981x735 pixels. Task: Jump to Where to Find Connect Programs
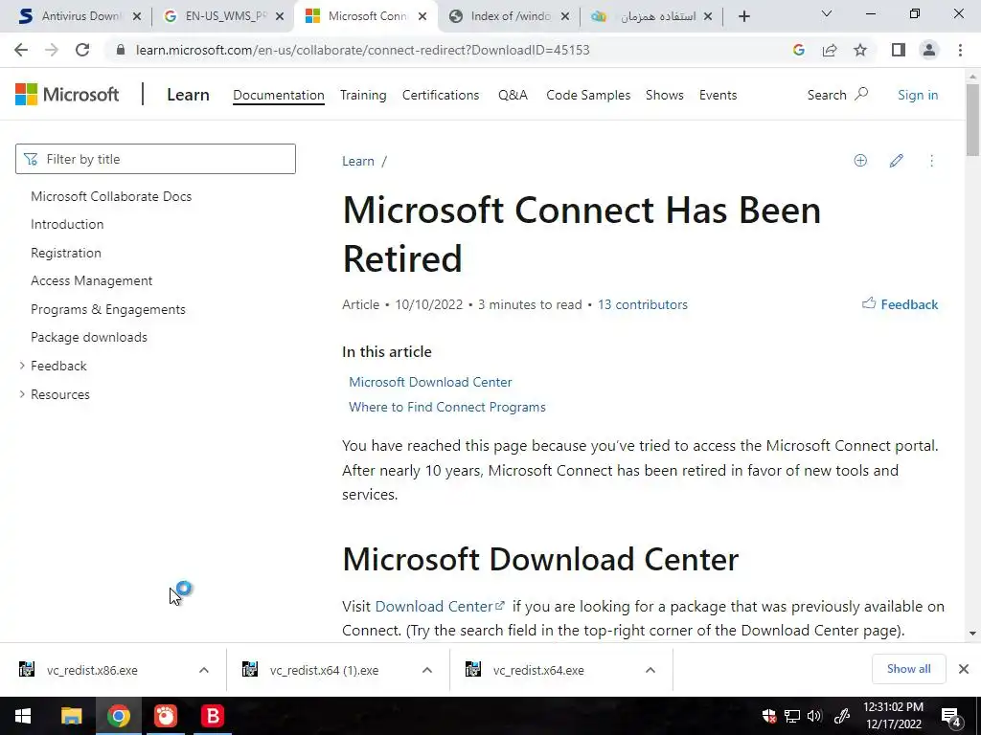coord(447,407)
